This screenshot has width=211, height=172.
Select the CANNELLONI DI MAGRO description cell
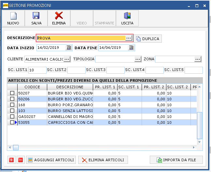[x=70, y=117]
